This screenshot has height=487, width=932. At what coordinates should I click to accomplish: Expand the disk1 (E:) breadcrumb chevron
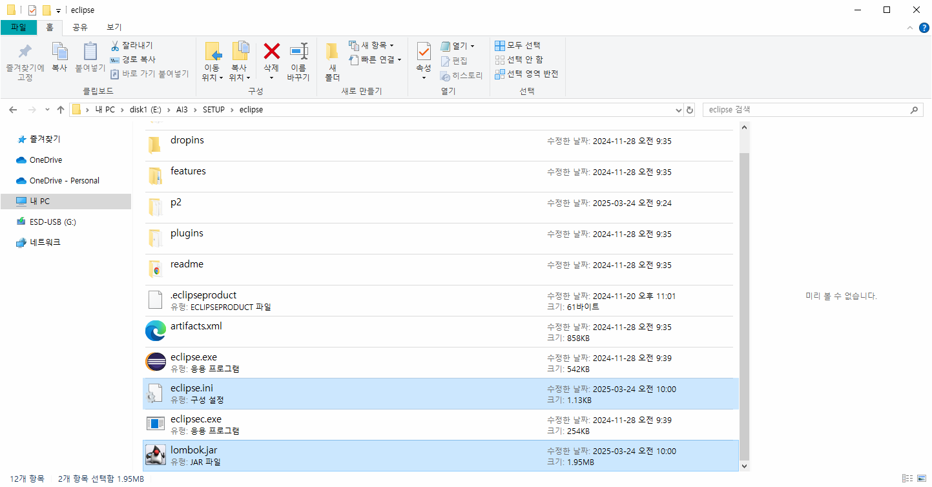click(x=169, y=110)
